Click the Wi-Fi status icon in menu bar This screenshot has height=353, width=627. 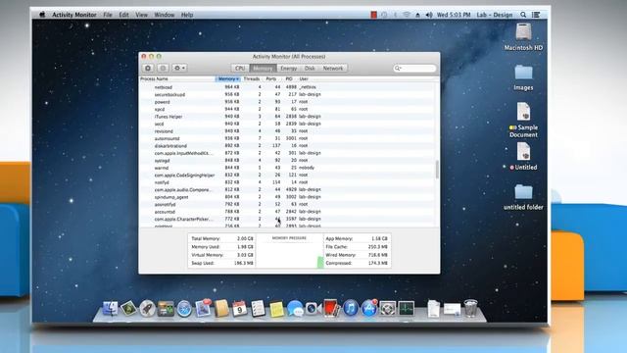pos(407,15)
